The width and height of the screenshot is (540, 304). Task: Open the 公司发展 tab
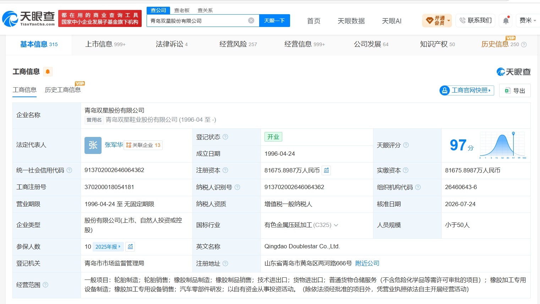(x=371, y=44)
